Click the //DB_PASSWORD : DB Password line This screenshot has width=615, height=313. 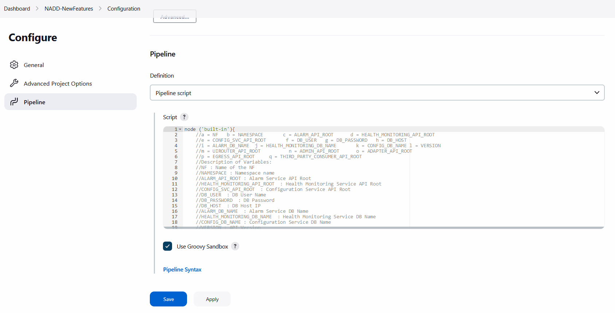(235, 200)
